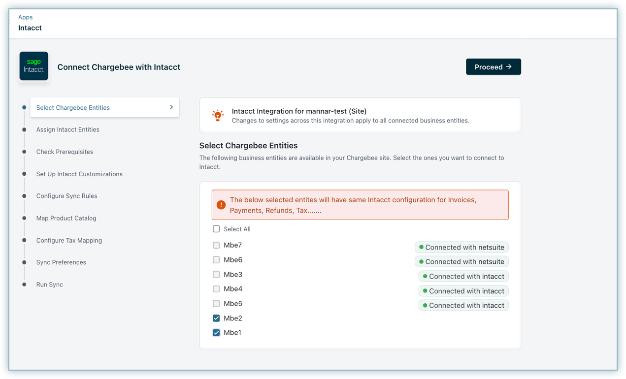Toggle the Select All checkbox

tap(216, 229)
